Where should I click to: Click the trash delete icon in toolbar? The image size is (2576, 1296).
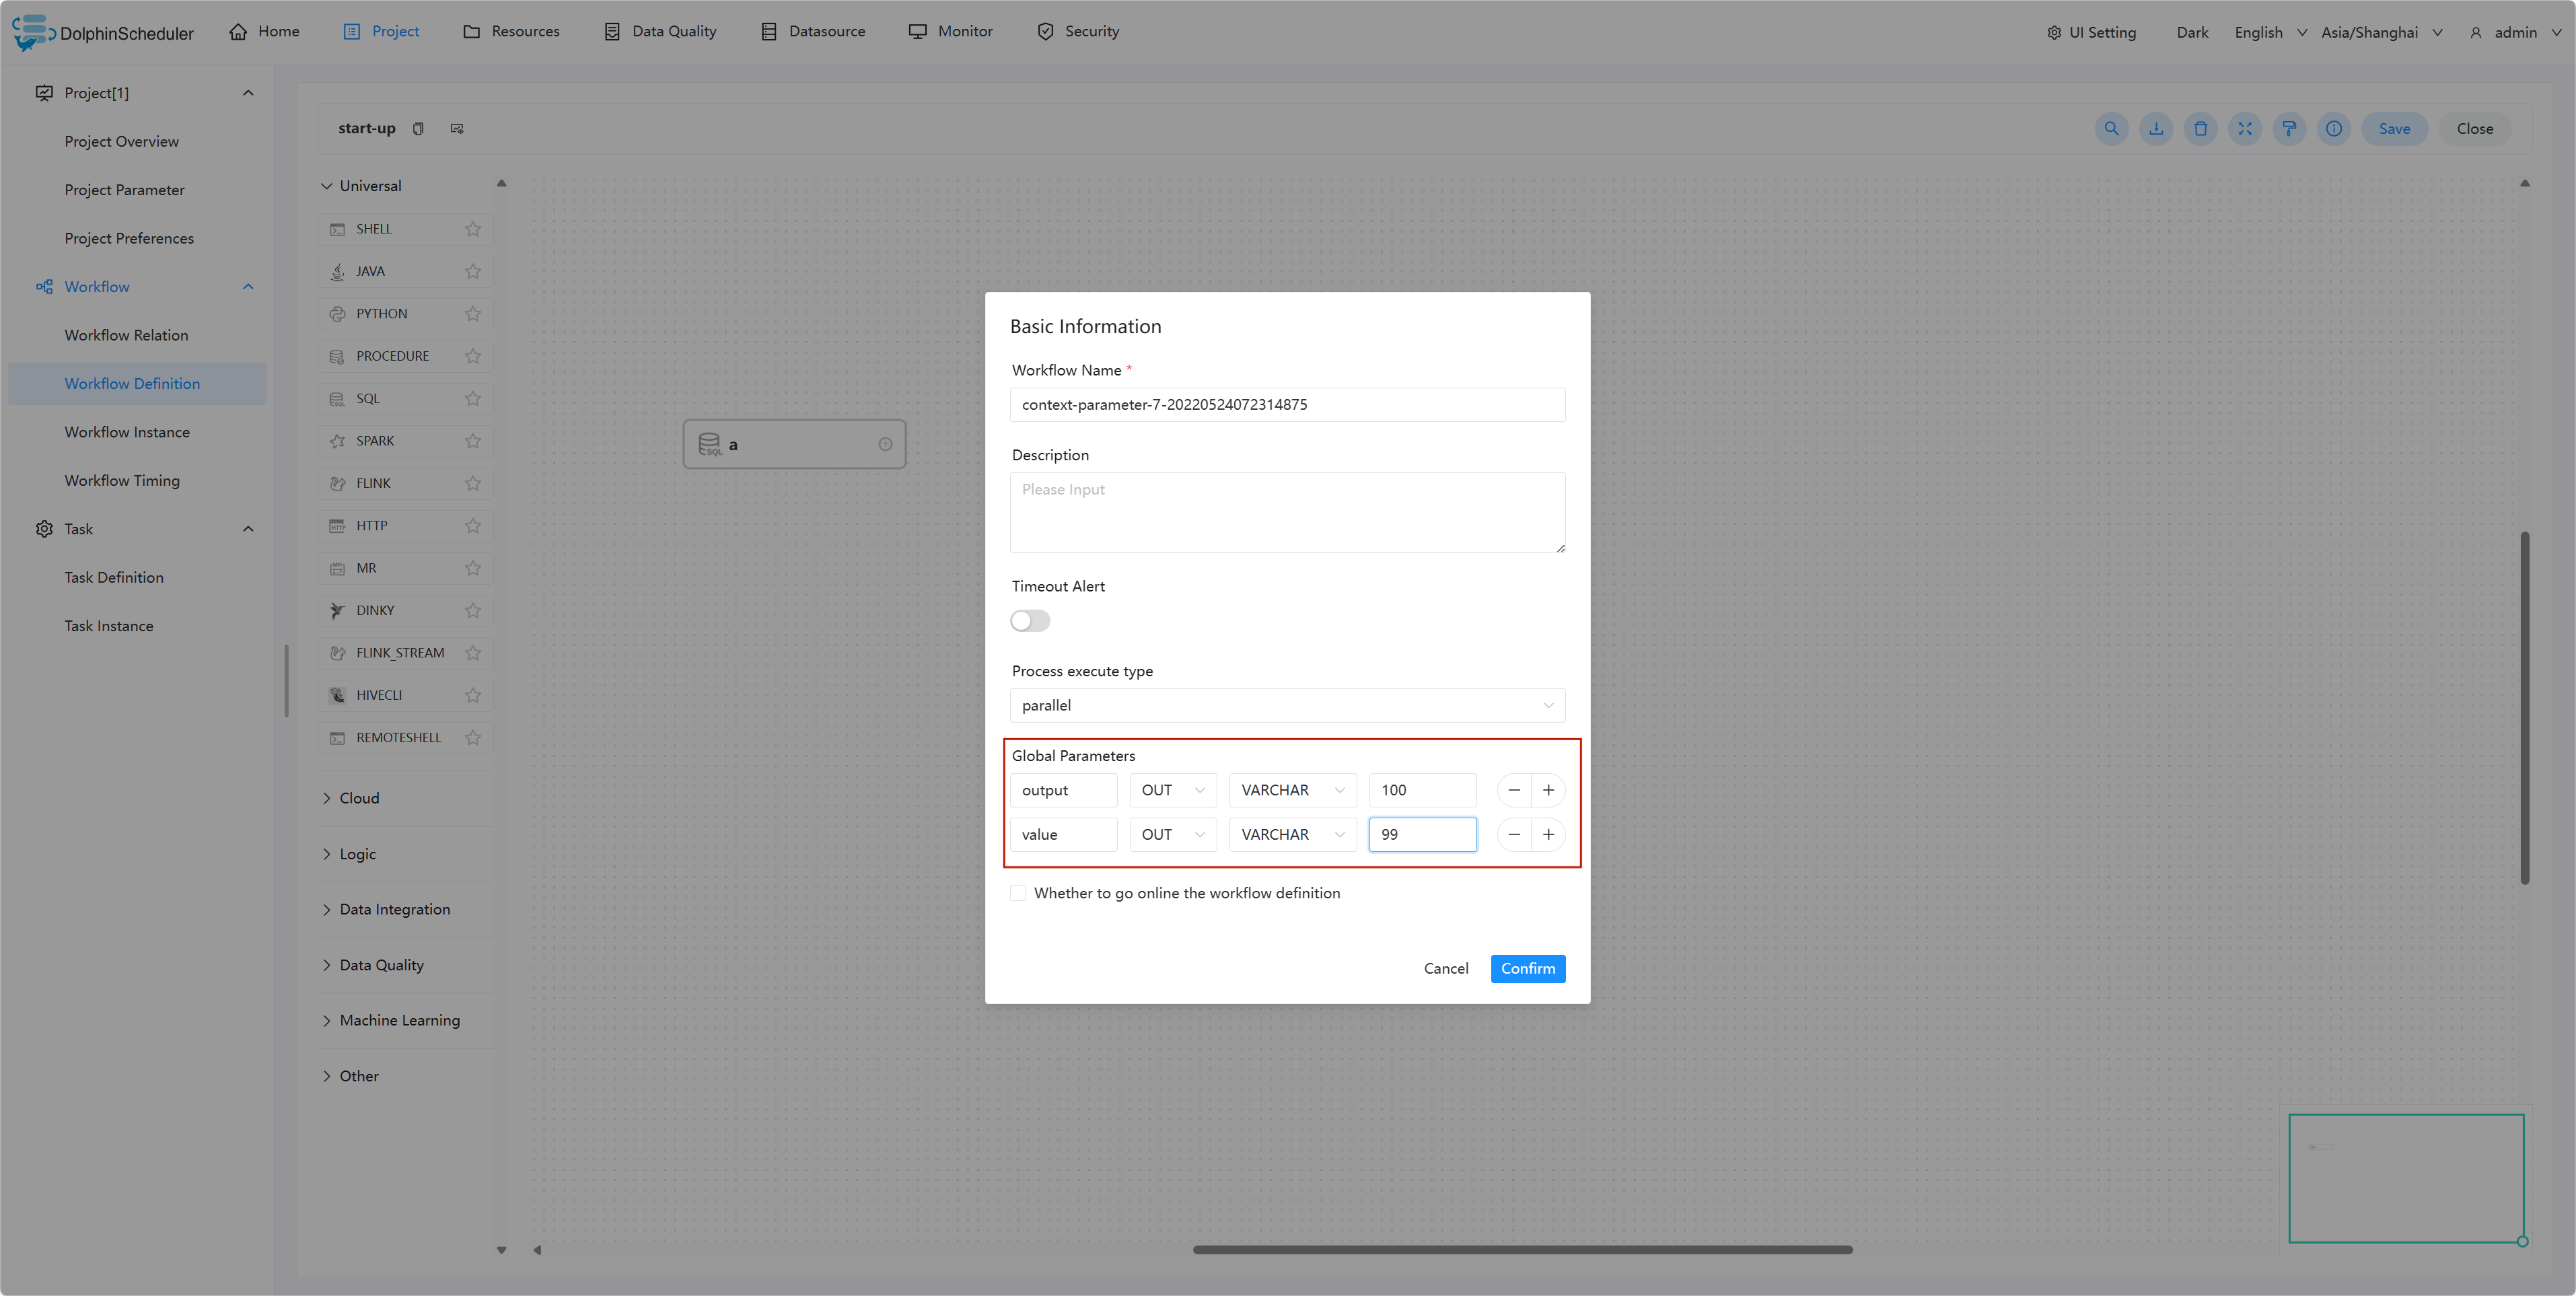click(x=2200, y=128)
